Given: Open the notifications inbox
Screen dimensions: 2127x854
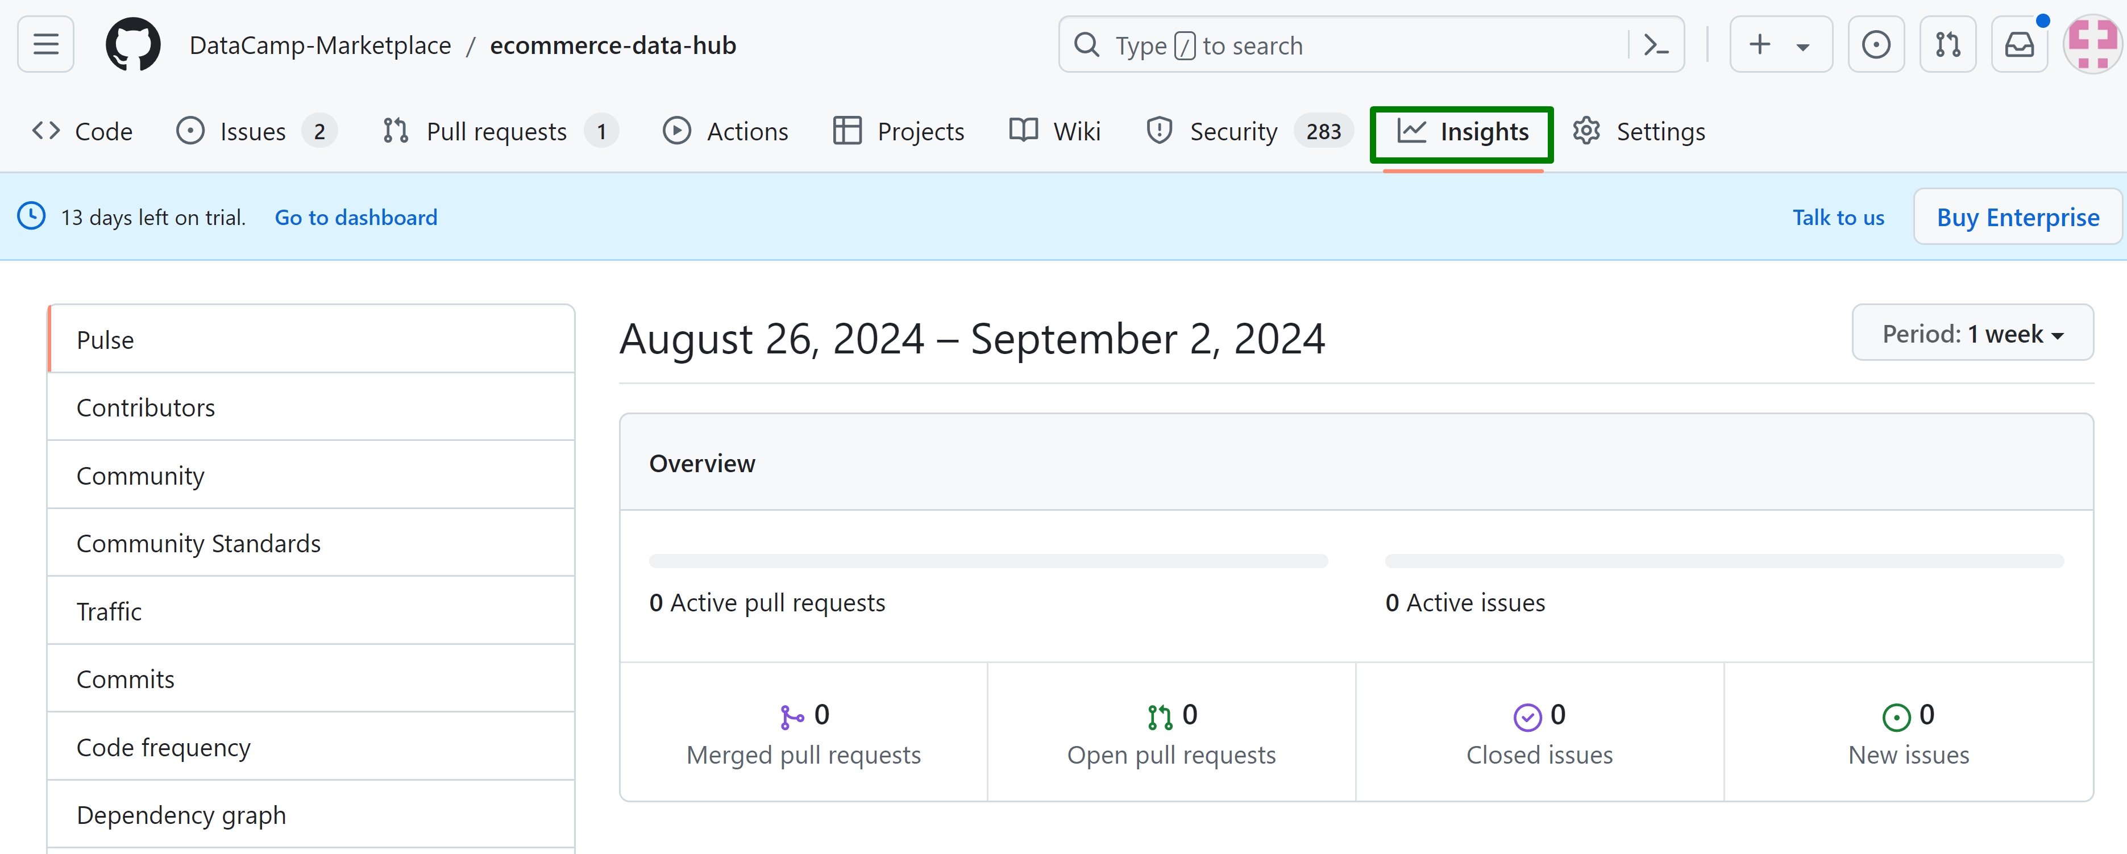Looking at the screenshot, I should click(x=2020, y=44).
